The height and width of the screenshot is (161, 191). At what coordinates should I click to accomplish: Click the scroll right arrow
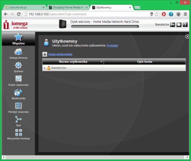click(x=187, y=157)
